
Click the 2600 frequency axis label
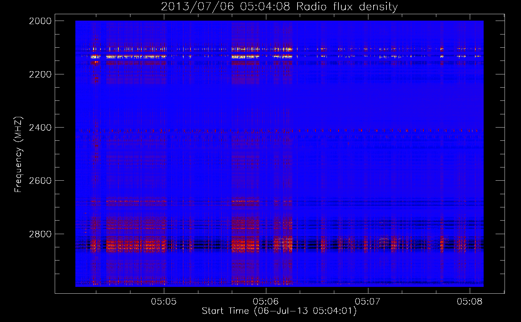click(x=40, y=181)
